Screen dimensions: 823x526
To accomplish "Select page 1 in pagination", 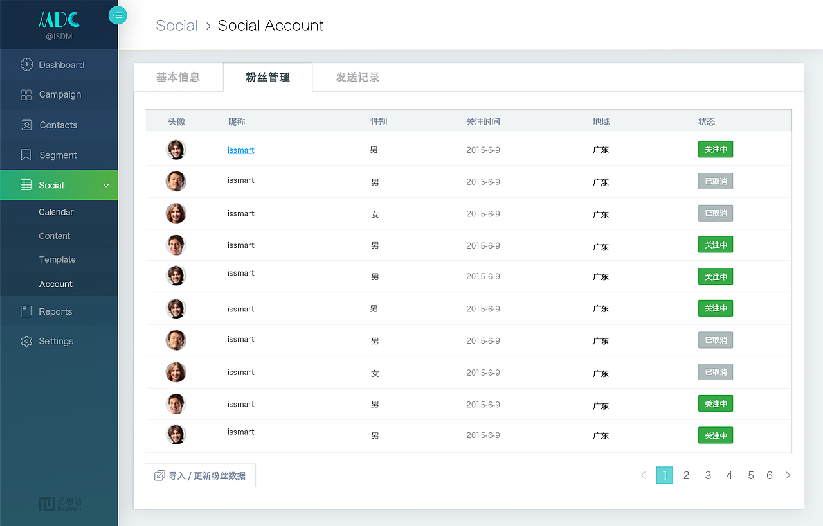I will [664, 475].
